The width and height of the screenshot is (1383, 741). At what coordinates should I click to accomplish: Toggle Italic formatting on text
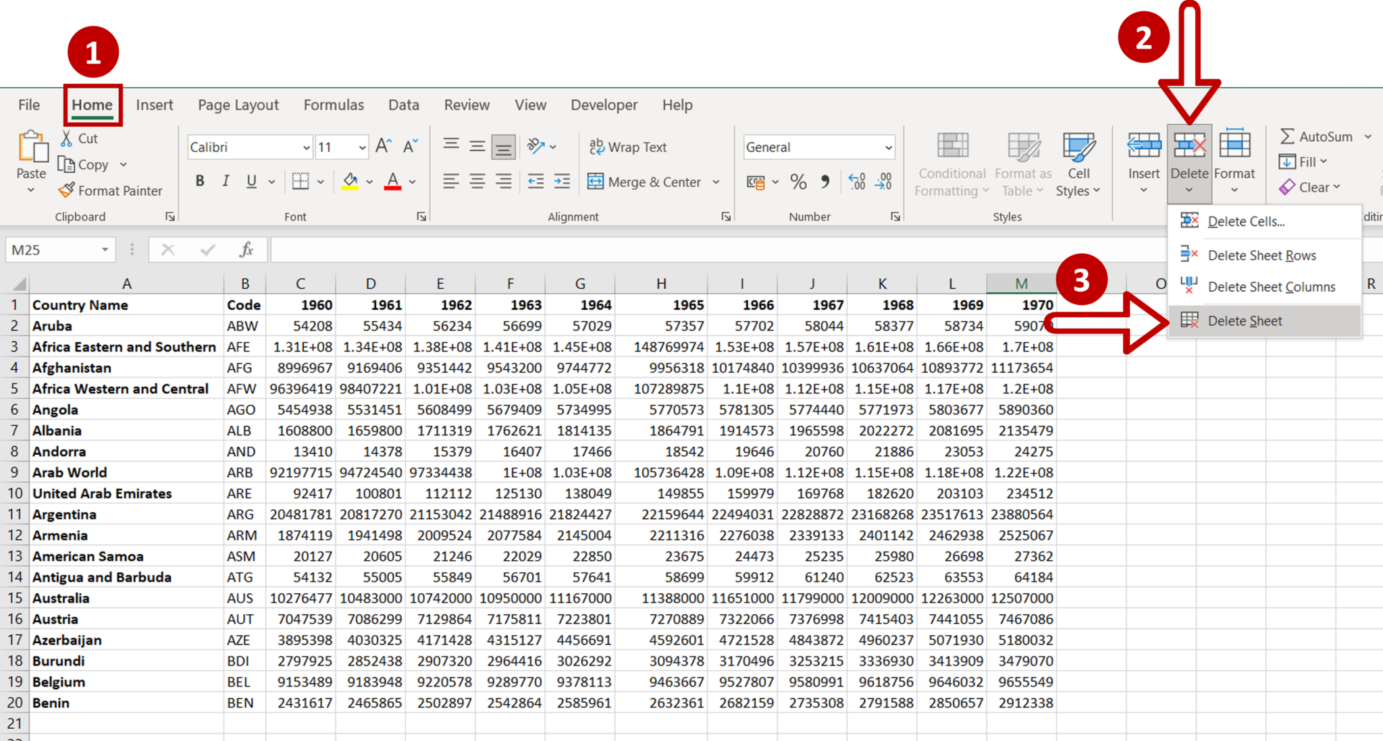(x=226, y=180)
